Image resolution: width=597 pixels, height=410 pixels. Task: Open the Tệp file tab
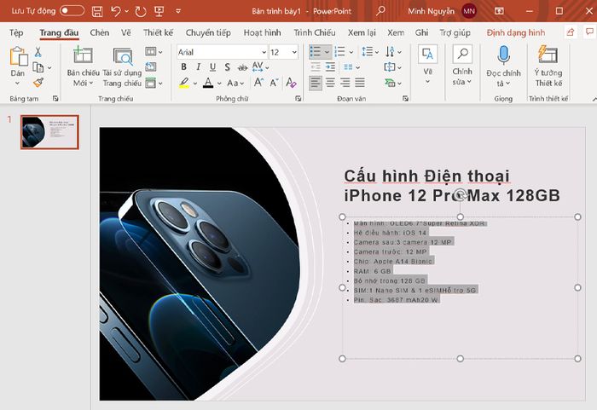click(16, 32)
